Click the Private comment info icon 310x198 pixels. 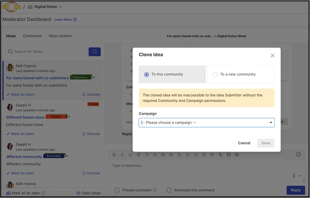point(155,190)
